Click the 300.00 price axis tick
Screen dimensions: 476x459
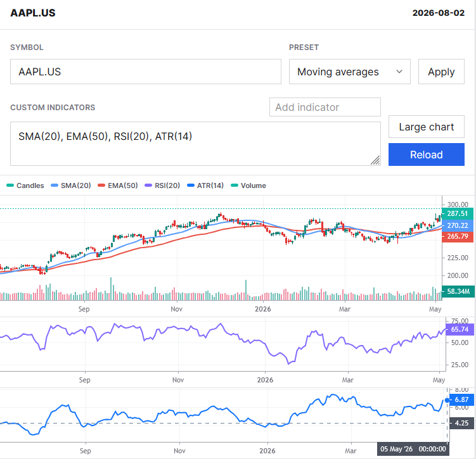(x=458, y=204)
